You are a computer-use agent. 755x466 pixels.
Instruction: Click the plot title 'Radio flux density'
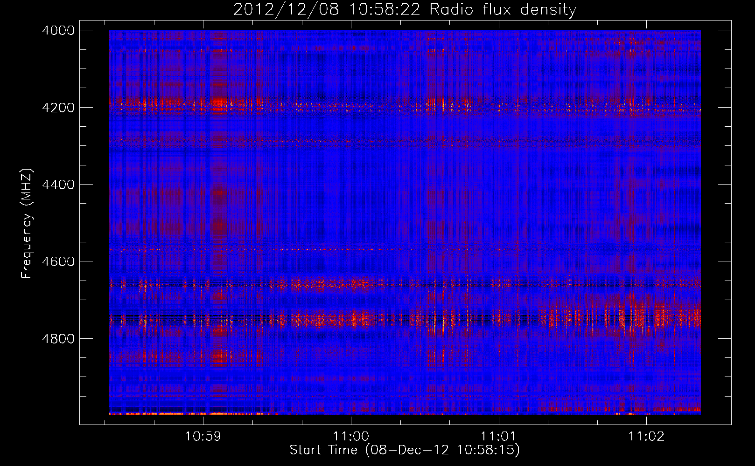click(x=503, y=10)
